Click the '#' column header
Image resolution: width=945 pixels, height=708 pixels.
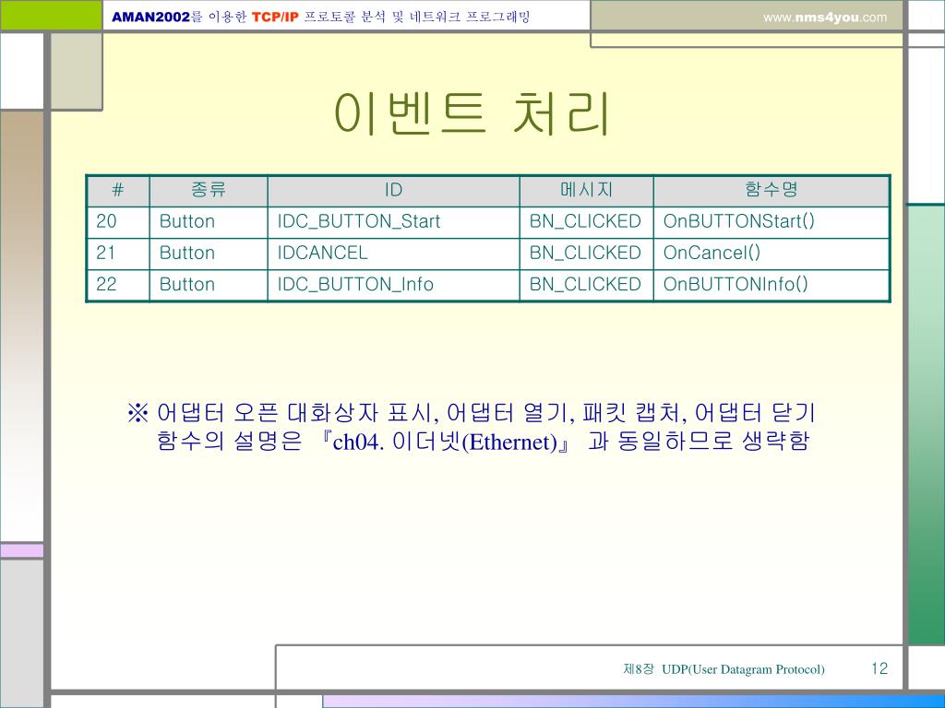tap(118, 190)
